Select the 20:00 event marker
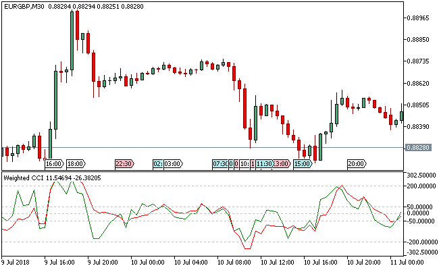This screenshot has height=270, width=439. tap(356, 163)
